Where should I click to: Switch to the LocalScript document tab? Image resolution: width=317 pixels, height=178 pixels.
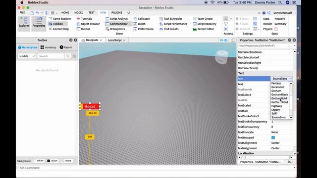coord(114,40)
